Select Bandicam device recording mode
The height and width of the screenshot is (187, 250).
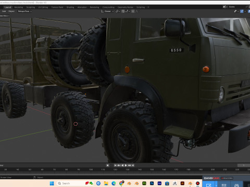(x=224, y=184)
